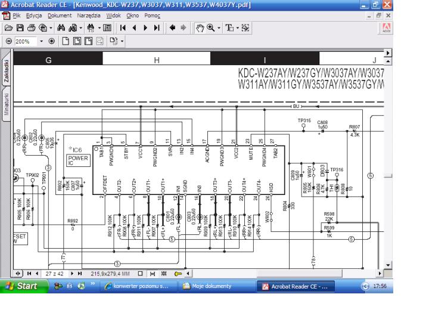Click the horizontal scrollbar left arrow
The height and width of the screenshot is (322, 429).
[188, 273]
